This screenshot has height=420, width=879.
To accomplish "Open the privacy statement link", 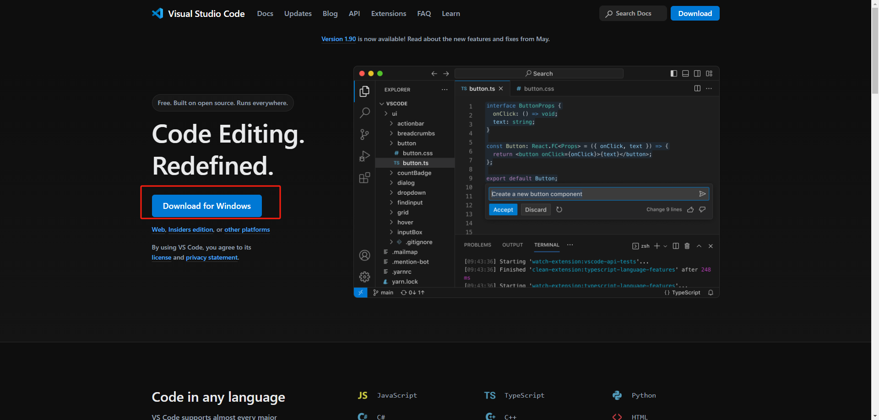I will (212, 257).
